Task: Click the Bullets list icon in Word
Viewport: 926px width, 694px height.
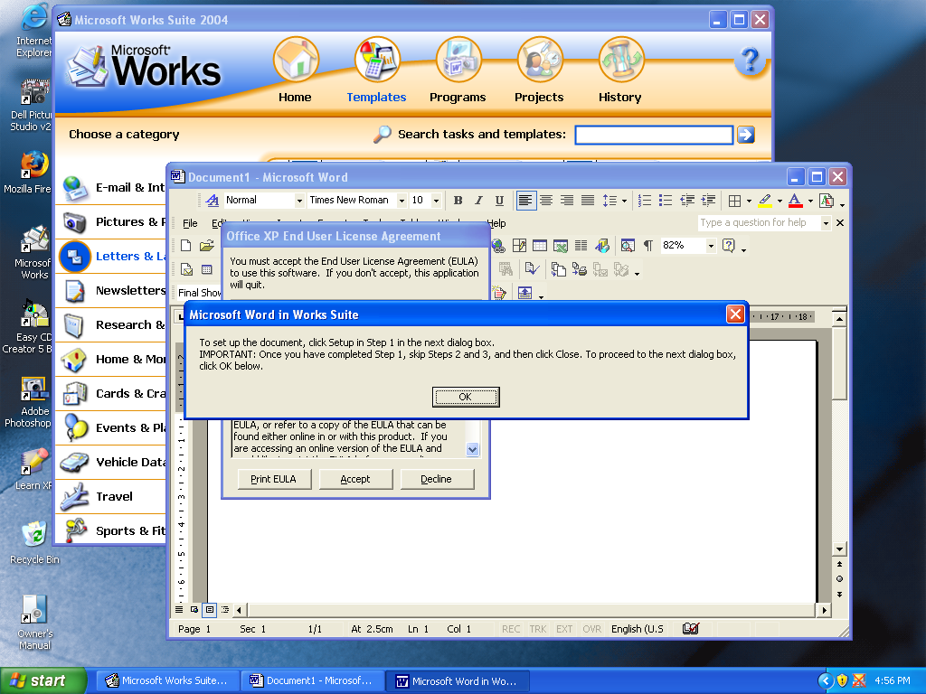Action: coord(666,201)
